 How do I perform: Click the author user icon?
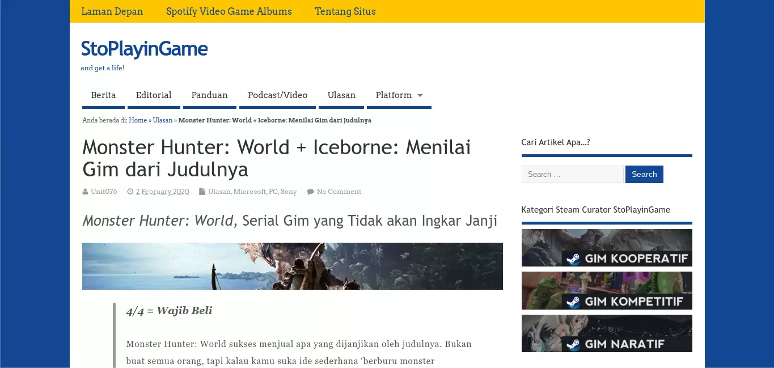coord(85,192)
